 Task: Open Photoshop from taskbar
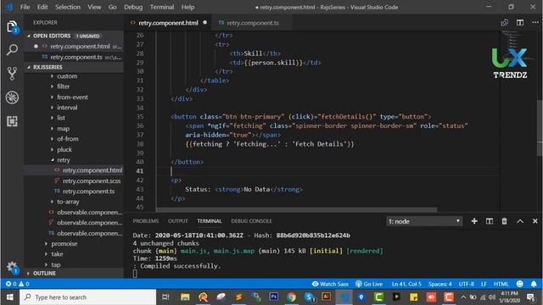click(273, 297)
